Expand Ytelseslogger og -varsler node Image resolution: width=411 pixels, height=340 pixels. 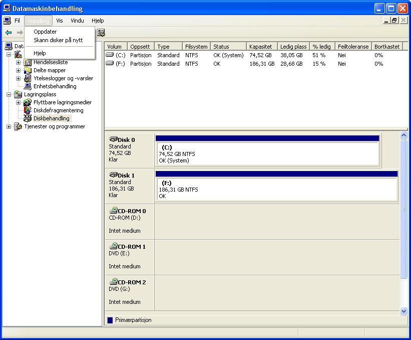coord(18,78)
